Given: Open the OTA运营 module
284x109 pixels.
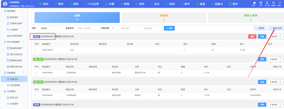Looking at the screenshot, I should click(x=92, y=4).
